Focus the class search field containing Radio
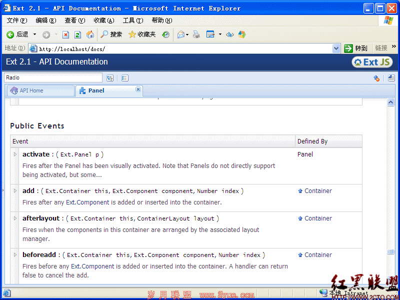 coord(53,78)
